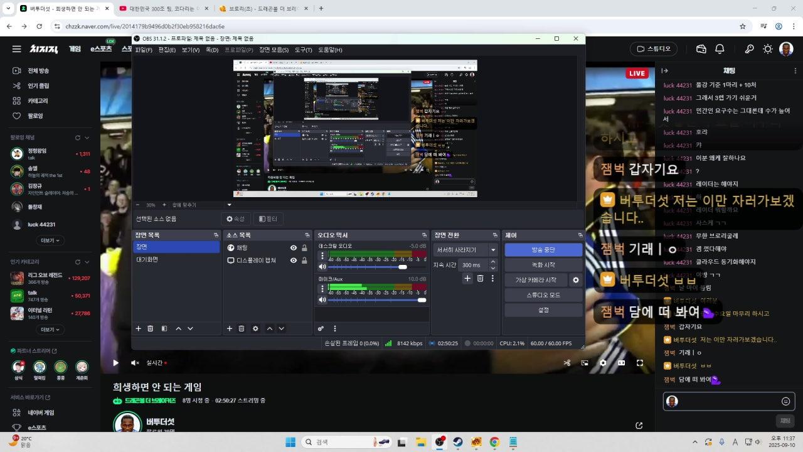Image resolution: width=803 pixels, height=452 pixels.
Task: Open OBS 장면 모음(S) menu
Action: [x=274, y=50]
